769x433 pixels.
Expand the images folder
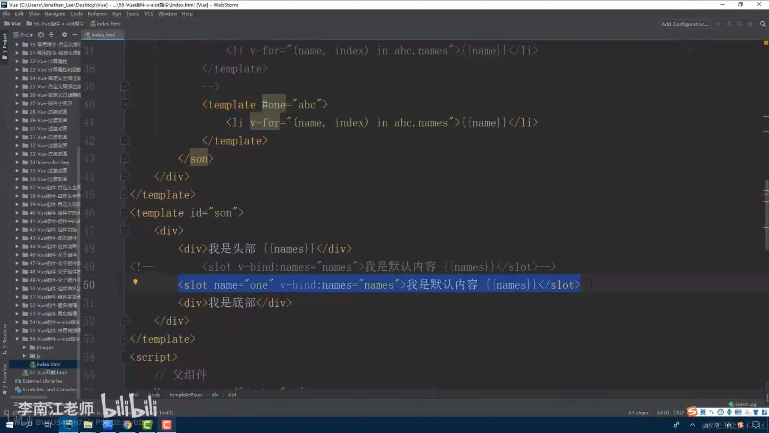click(x=24, y=348)
